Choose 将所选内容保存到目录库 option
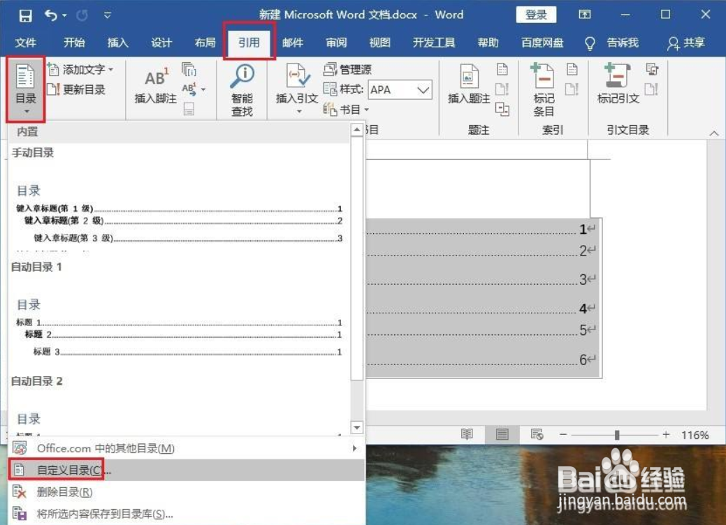The height and width of the screenshot is (525, 726). tap(187, 513)
